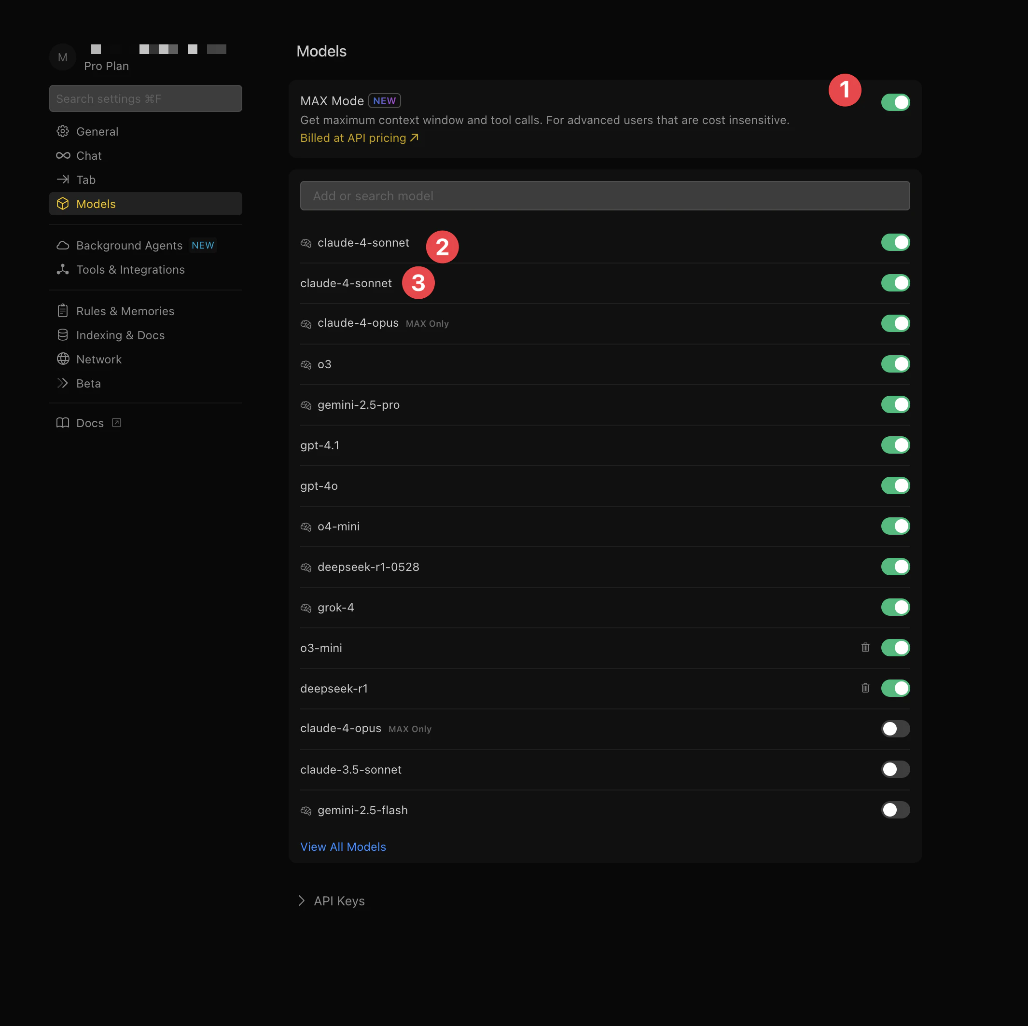Click trash icon next to deepseek-r1

point(865,688)
